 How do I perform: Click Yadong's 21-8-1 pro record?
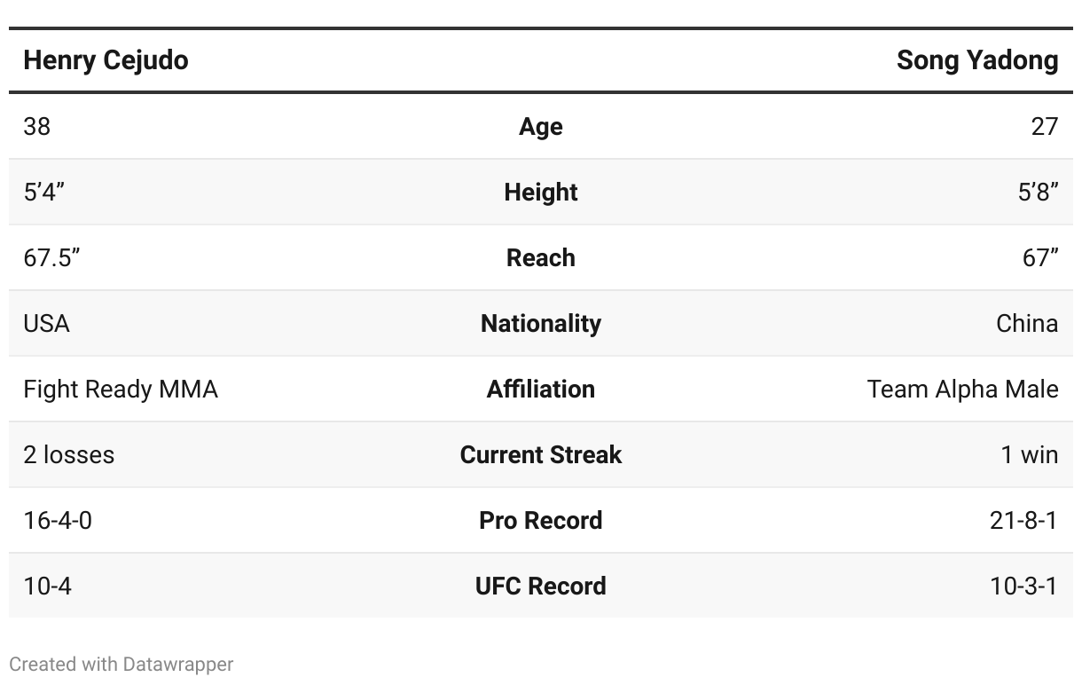pos(1023,521)
